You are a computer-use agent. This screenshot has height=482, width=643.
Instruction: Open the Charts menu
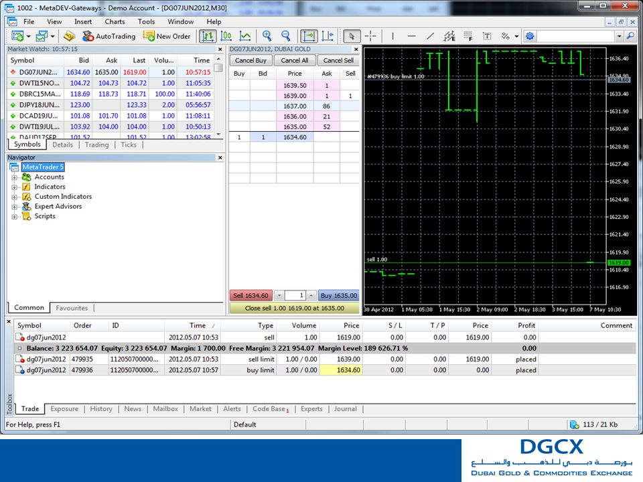(x=115, y=21)
